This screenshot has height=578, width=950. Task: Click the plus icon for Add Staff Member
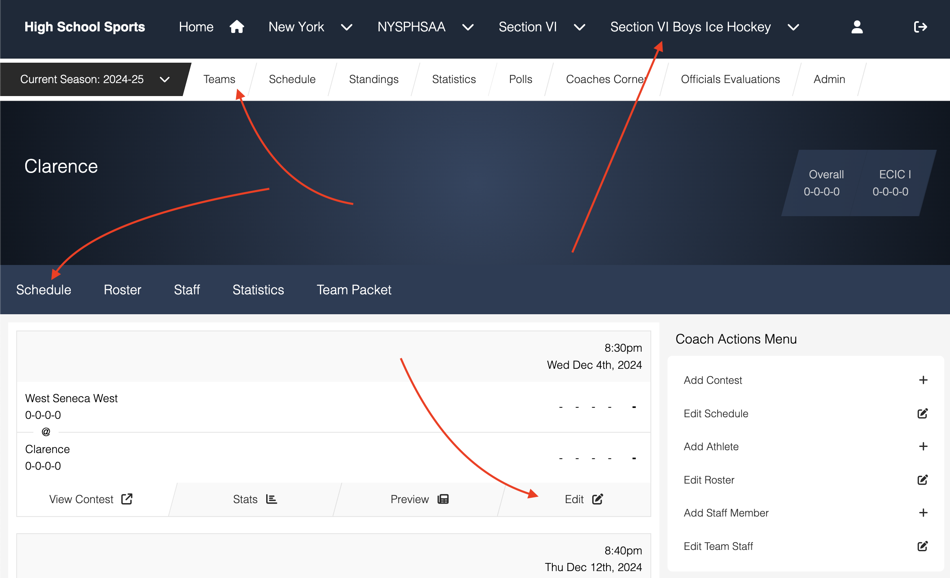point(923,513)
